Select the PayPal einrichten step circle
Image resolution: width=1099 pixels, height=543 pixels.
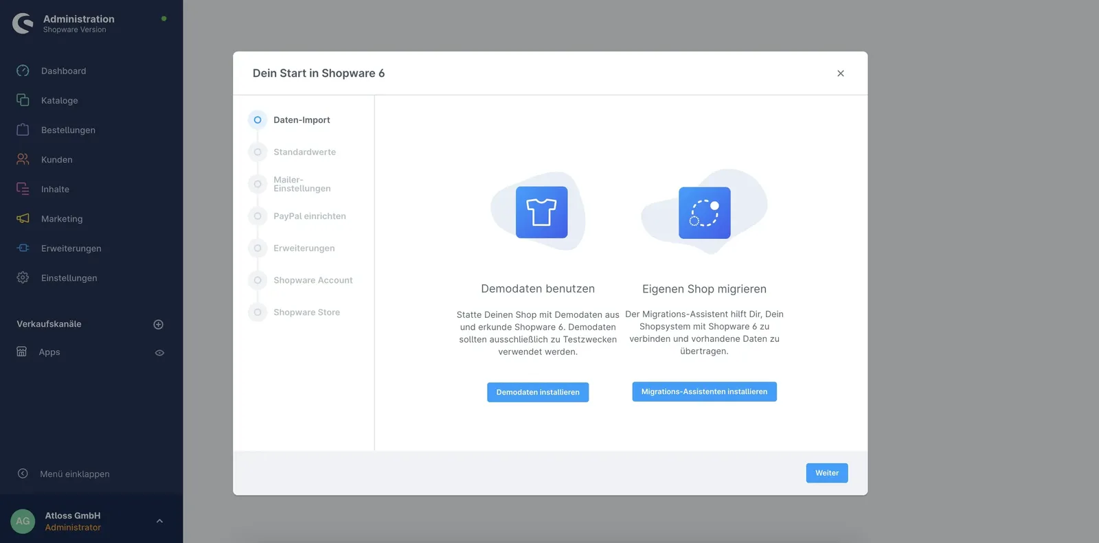tap(258, 216)
